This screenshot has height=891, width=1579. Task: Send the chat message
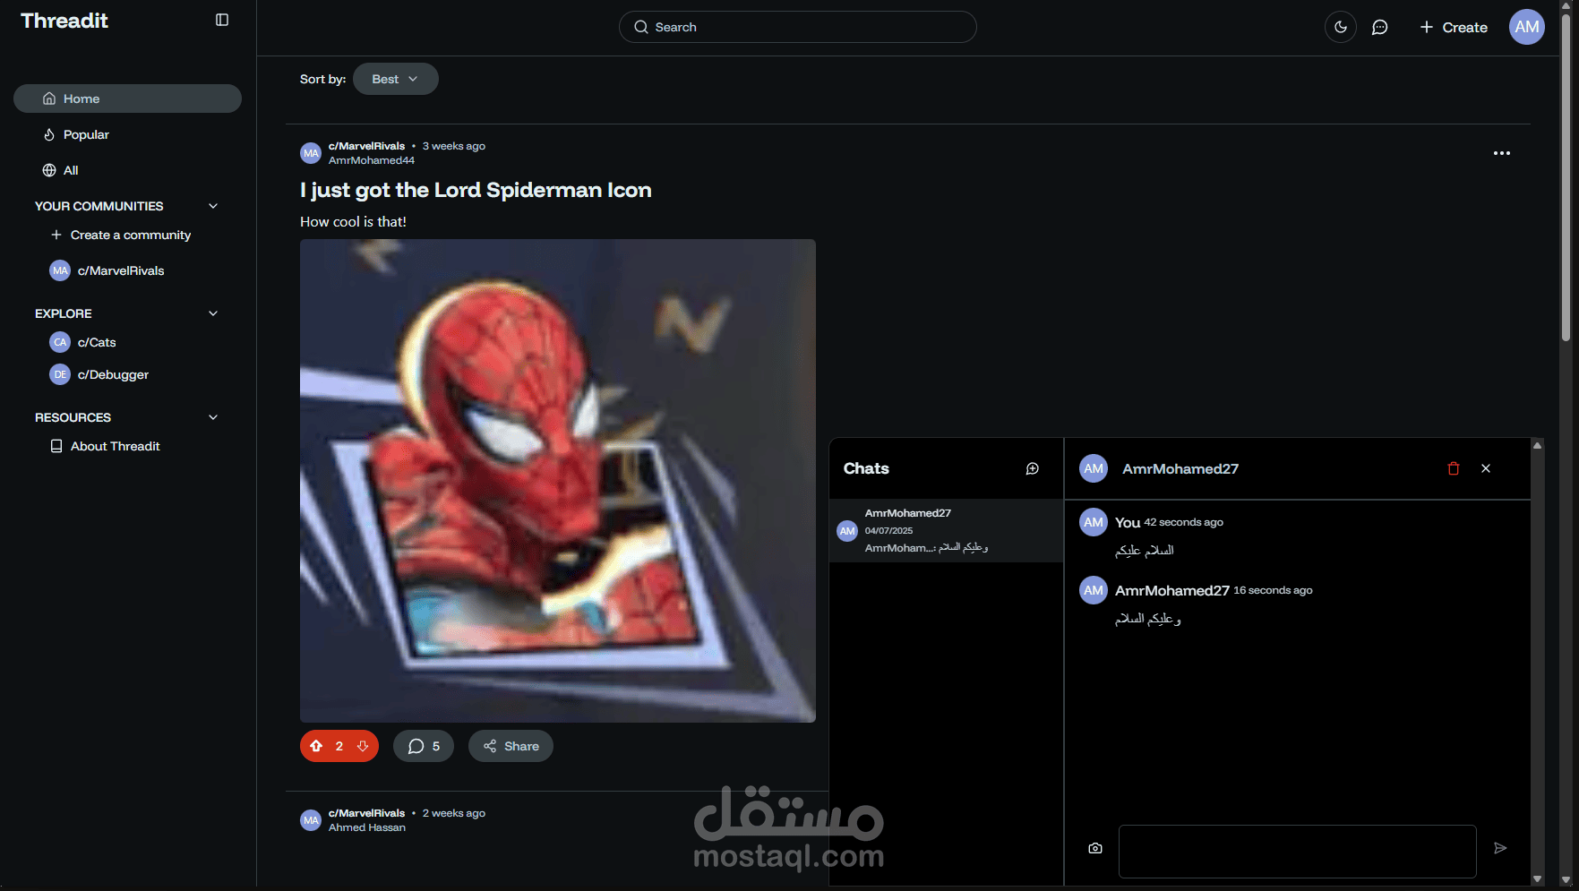point(1500,848)
